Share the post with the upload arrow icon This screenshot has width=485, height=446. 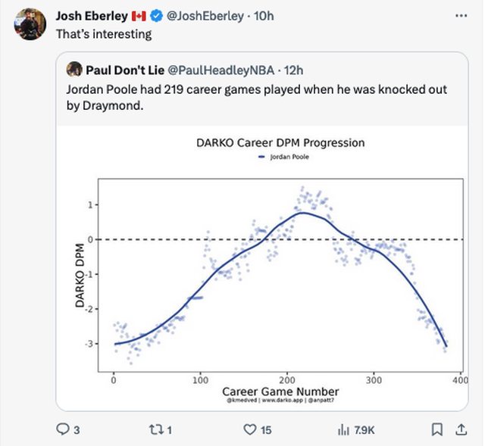point(460,430)
